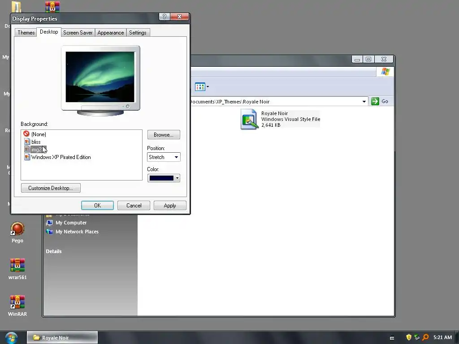The image size is (459, 344).
Task: Click Browse to find a wallpaper
Action: click(x=164, y=134)
